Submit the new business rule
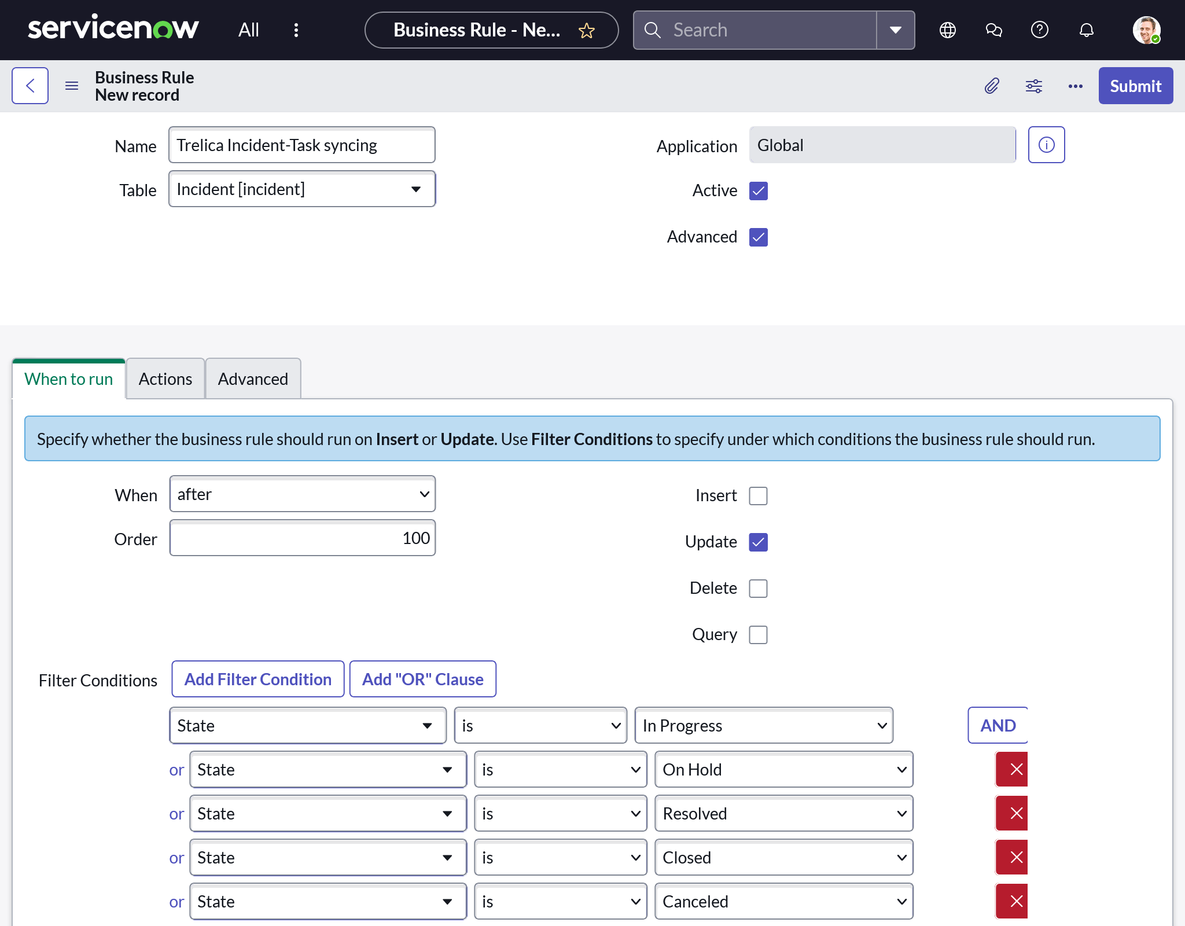 [1135, 86]
